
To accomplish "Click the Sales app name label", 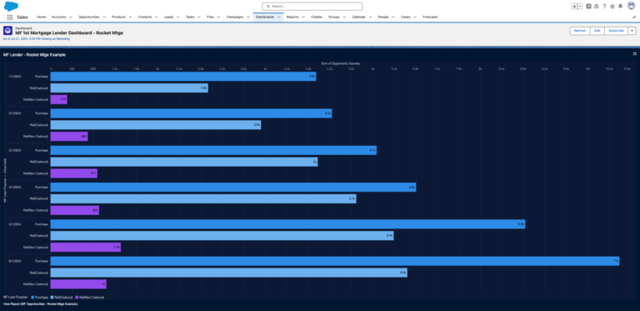I will tap(22, 18).
